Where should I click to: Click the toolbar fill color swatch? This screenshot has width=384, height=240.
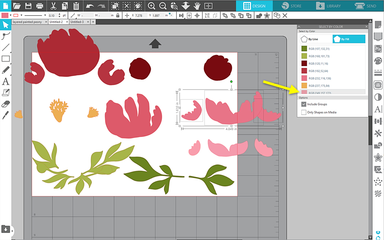[x=5, y=15]
